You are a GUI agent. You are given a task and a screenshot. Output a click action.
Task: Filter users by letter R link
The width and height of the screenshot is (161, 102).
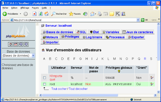click(x=145, y=59)
